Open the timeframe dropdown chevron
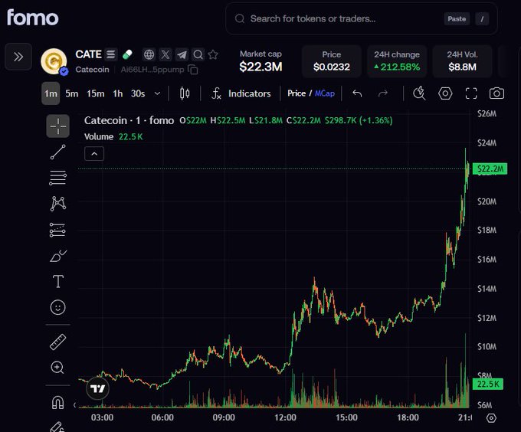Image resolution: width=521 pixels, height=432 pixels. pos(158,93)
